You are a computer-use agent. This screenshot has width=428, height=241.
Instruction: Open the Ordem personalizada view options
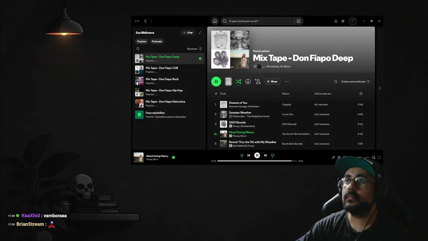click(x=355, y=81)
